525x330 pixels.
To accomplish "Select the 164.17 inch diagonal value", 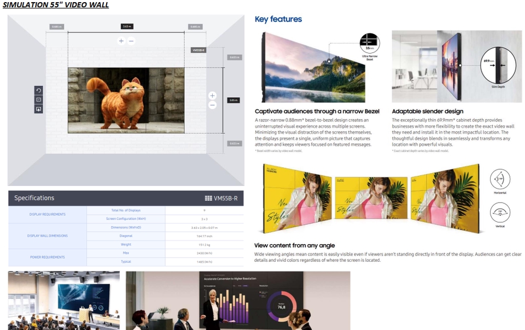I will tap(204, 236).
